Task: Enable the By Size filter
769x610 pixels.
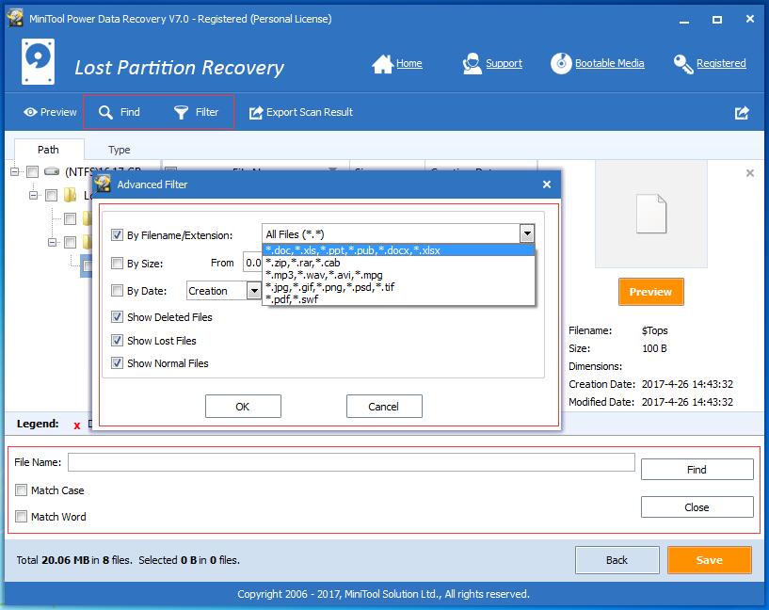Action: 117,263
